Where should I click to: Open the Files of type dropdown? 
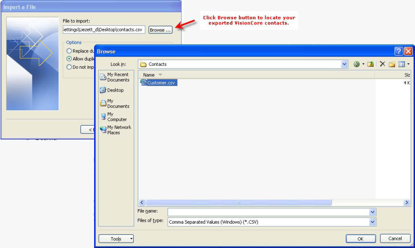[x=373, y=222]
